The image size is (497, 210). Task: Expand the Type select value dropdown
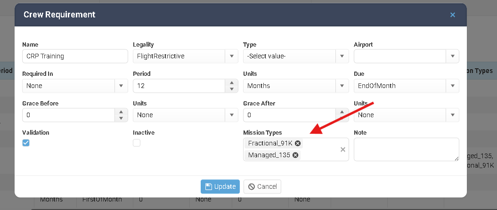(342, 57)
